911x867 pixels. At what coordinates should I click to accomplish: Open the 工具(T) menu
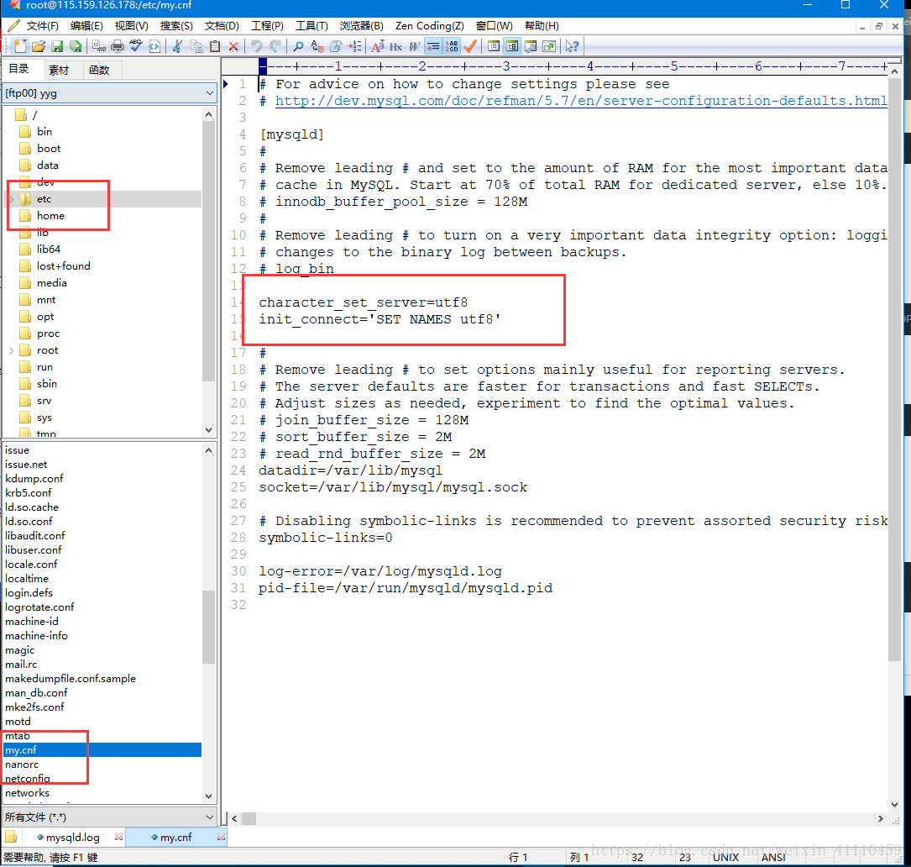[312, 26]
